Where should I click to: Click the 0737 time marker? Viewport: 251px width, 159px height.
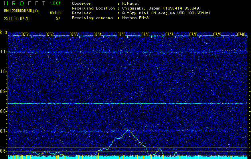click(x=169, y=34)
